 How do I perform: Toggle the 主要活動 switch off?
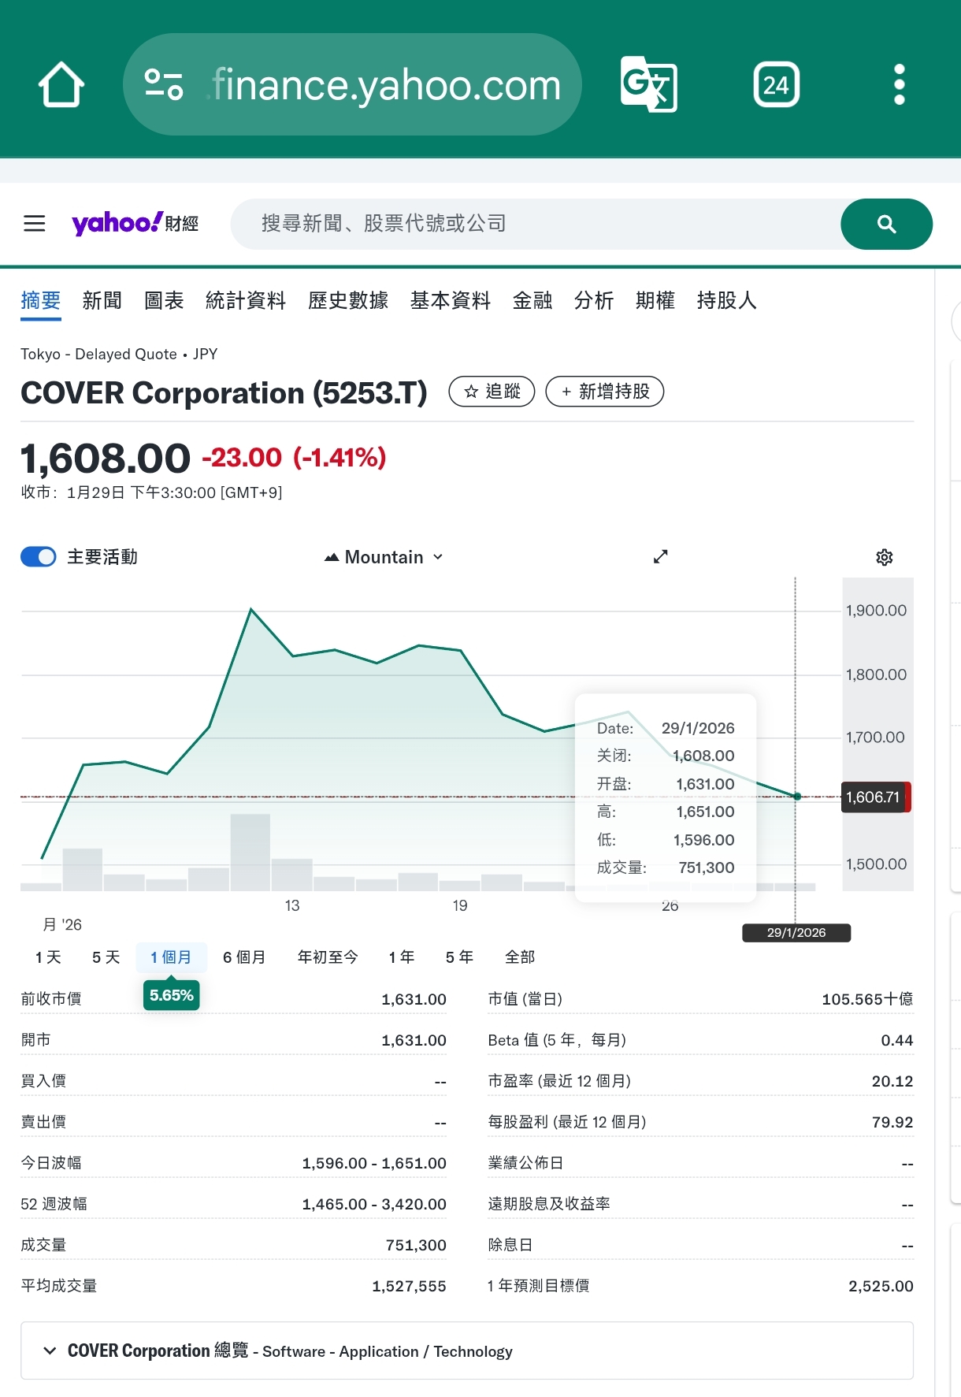coord(39,557)
